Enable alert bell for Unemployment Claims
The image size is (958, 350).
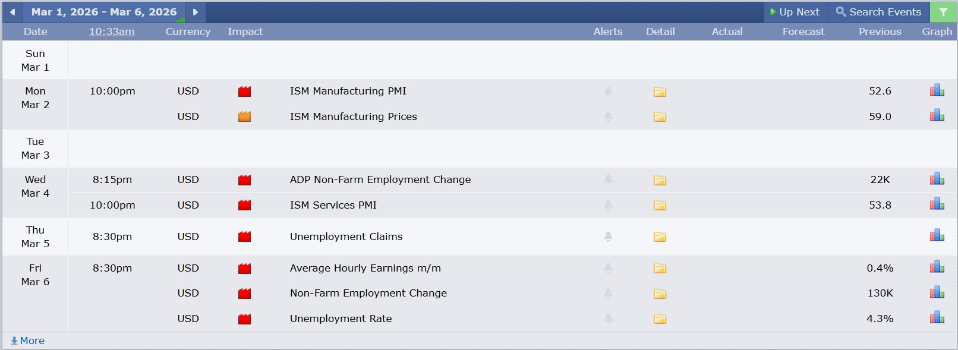pyautogui.click(x=608, y=237)
